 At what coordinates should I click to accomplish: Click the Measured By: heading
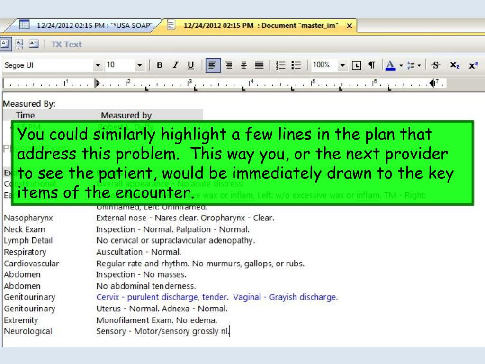coord(29,104)
